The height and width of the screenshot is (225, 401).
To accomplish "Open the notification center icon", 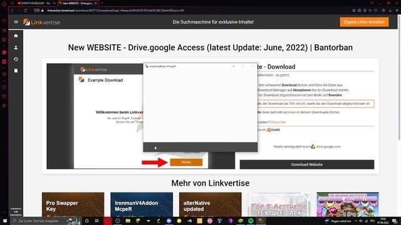I will pyautogui.click(x=395, y=221).
